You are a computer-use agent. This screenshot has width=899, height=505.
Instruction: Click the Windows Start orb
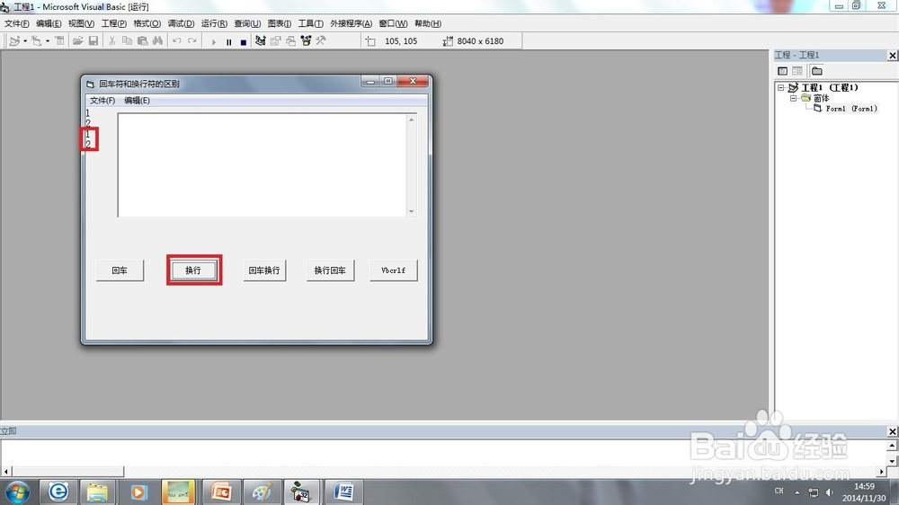pos(17,492)
